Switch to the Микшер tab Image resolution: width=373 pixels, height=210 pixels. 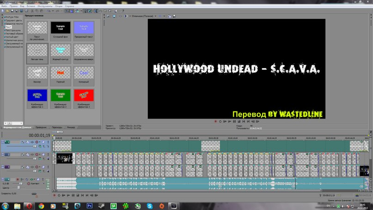point(71,127)
